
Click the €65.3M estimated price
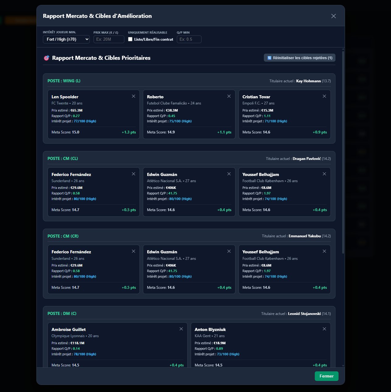coord(77,110)
